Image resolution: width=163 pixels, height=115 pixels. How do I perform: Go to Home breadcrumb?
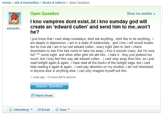point(6,3)
